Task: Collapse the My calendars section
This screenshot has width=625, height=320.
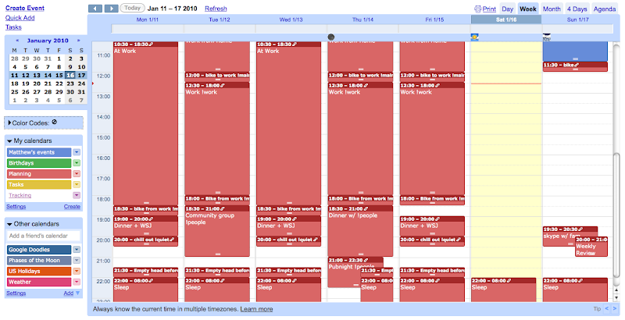Action: [9, 141]
